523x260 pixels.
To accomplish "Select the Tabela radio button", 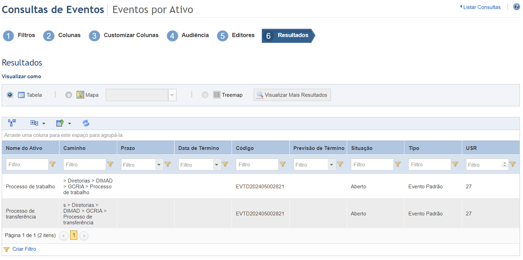I will [10, 95].
